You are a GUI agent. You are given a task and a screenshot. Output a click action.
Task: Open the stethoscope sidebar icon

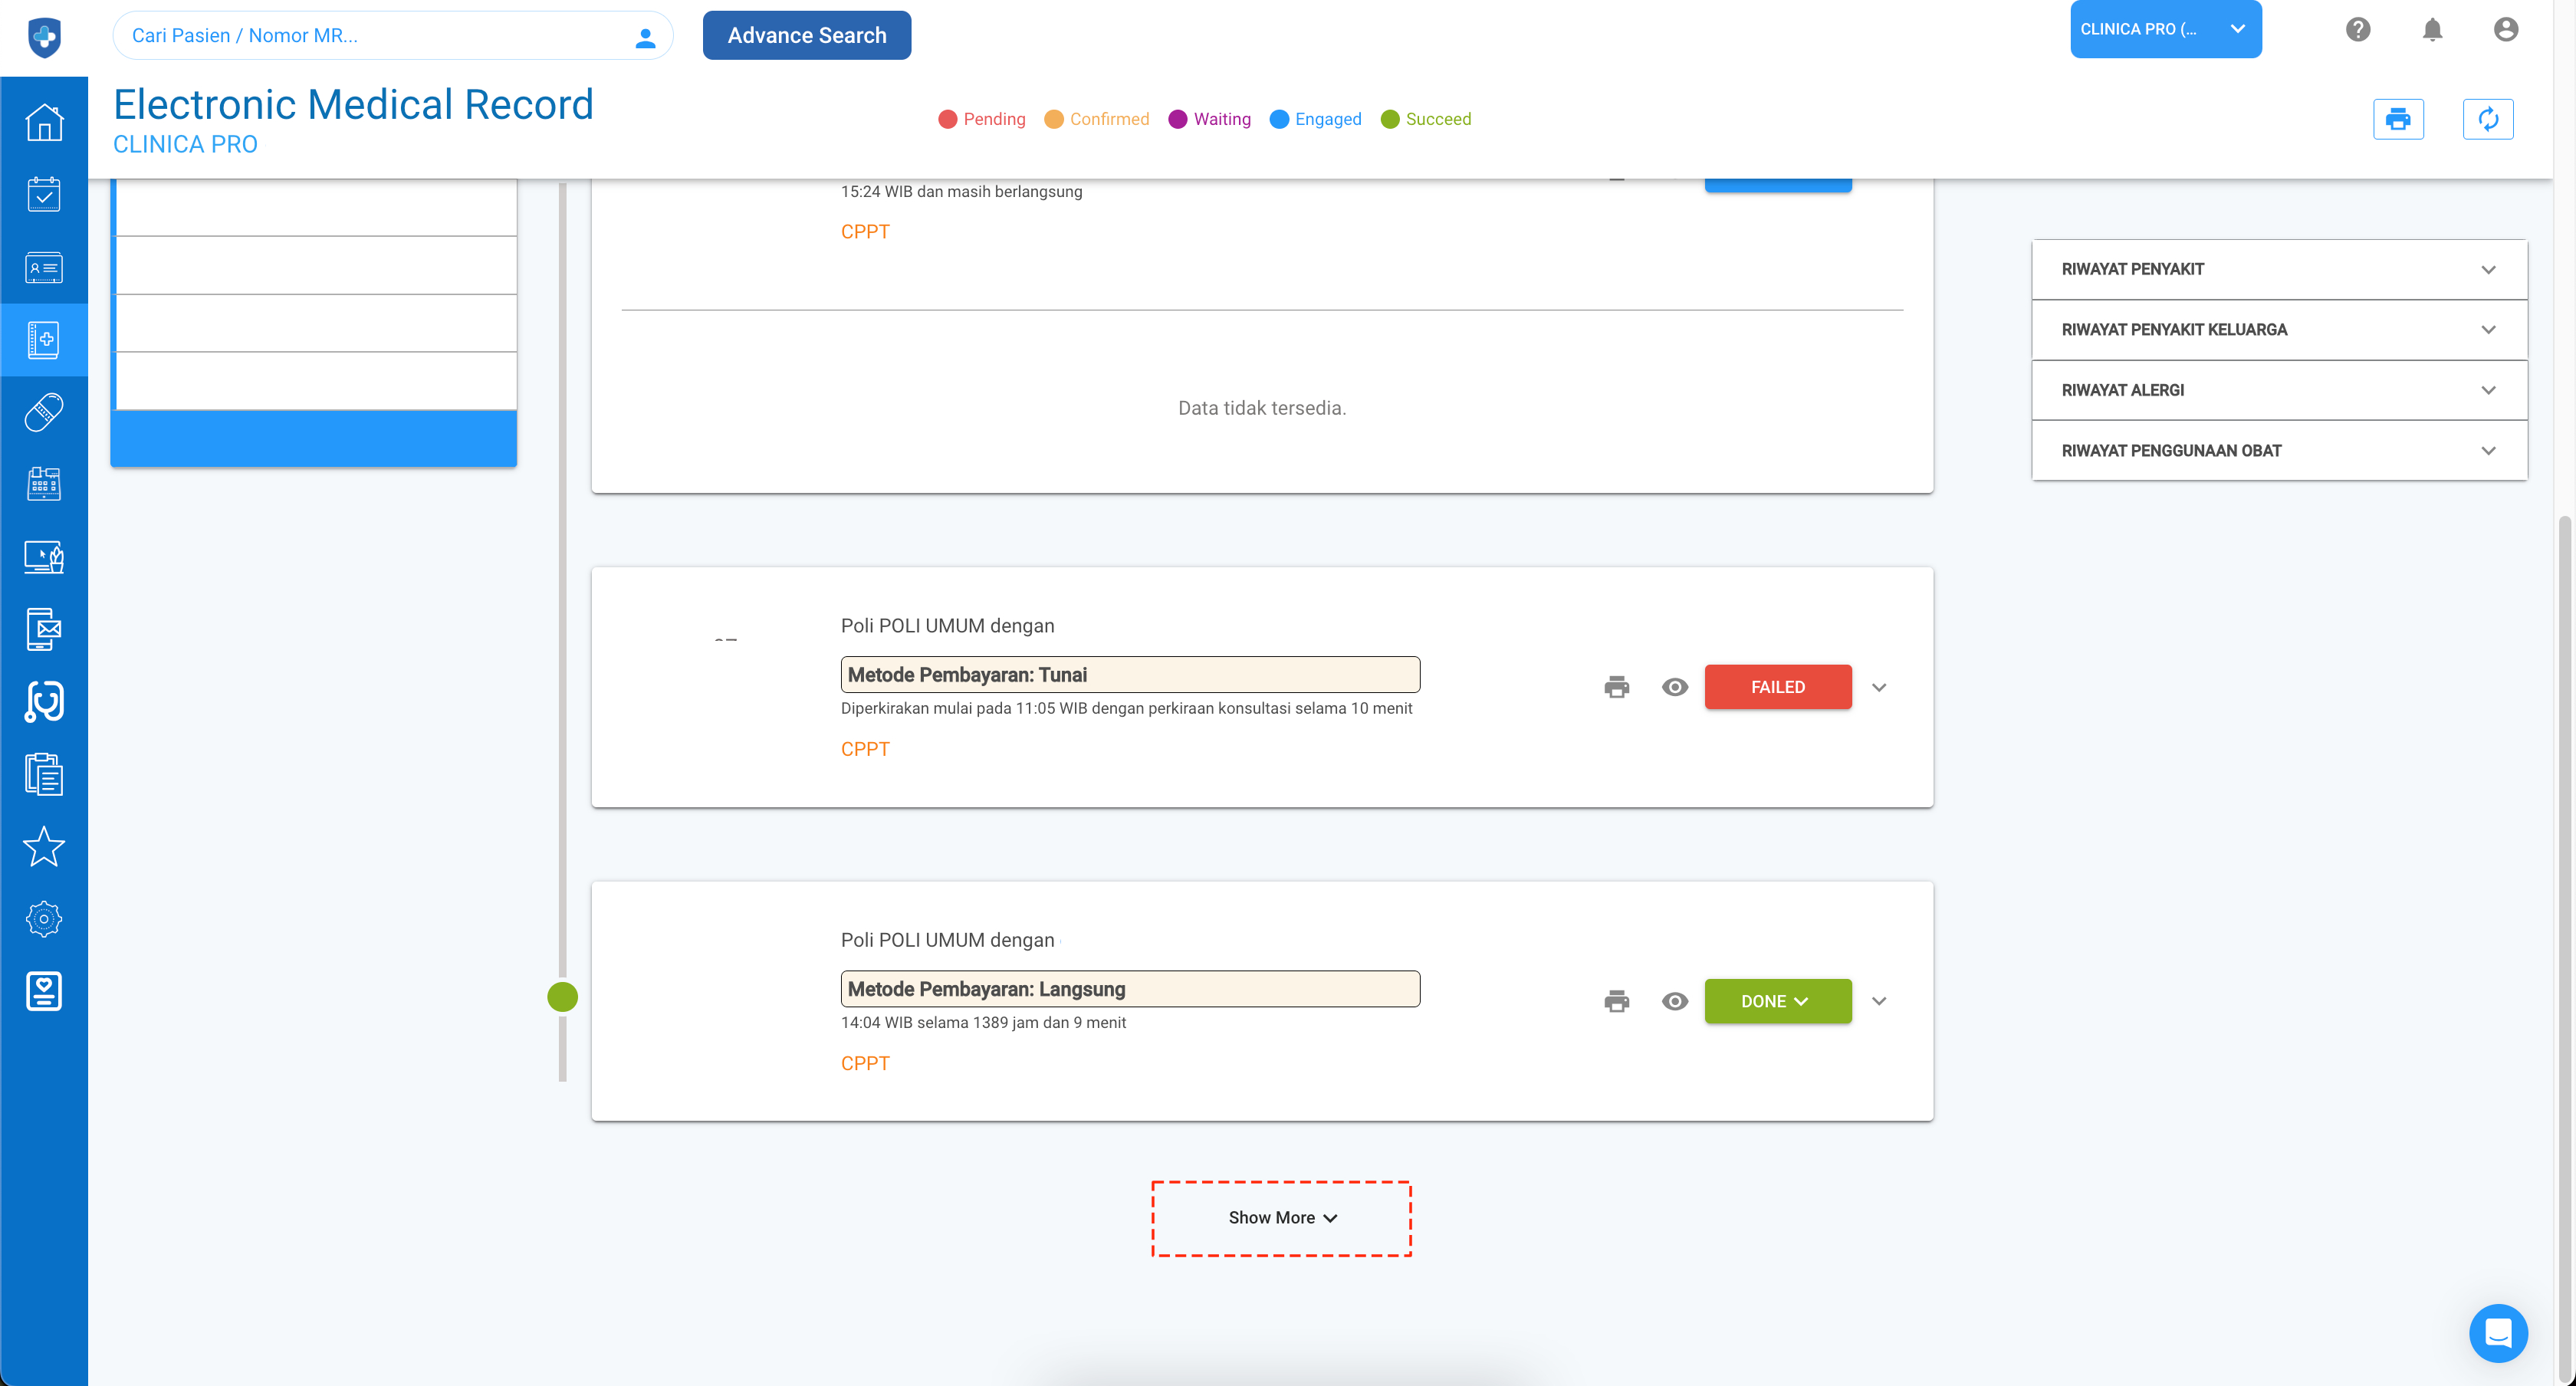coord(44,702)
